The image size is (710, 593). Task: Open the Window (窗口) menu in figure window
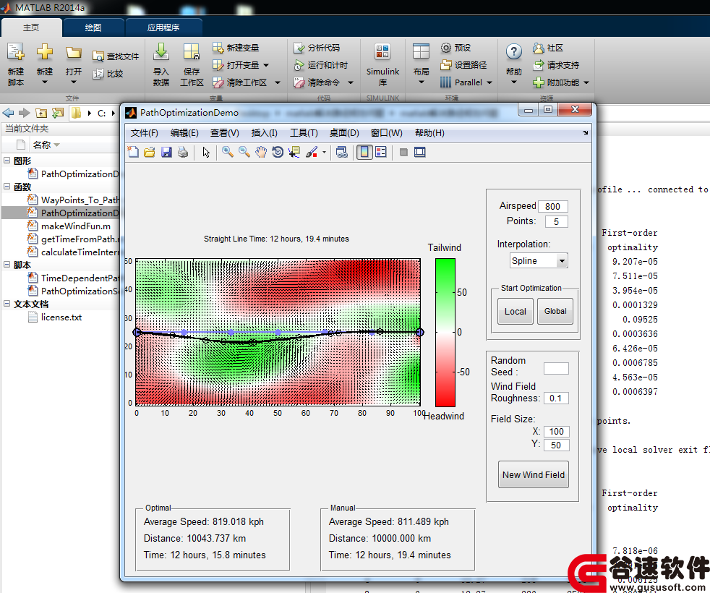[386, 133]
